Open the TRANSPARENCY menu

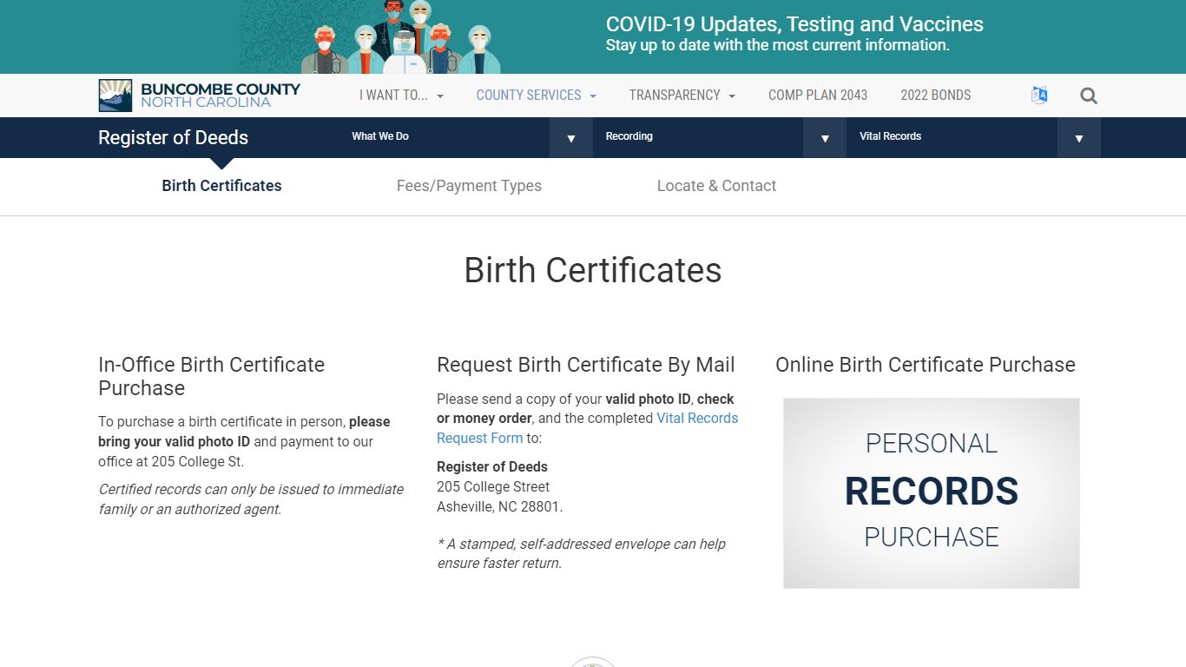coord(682,96)
